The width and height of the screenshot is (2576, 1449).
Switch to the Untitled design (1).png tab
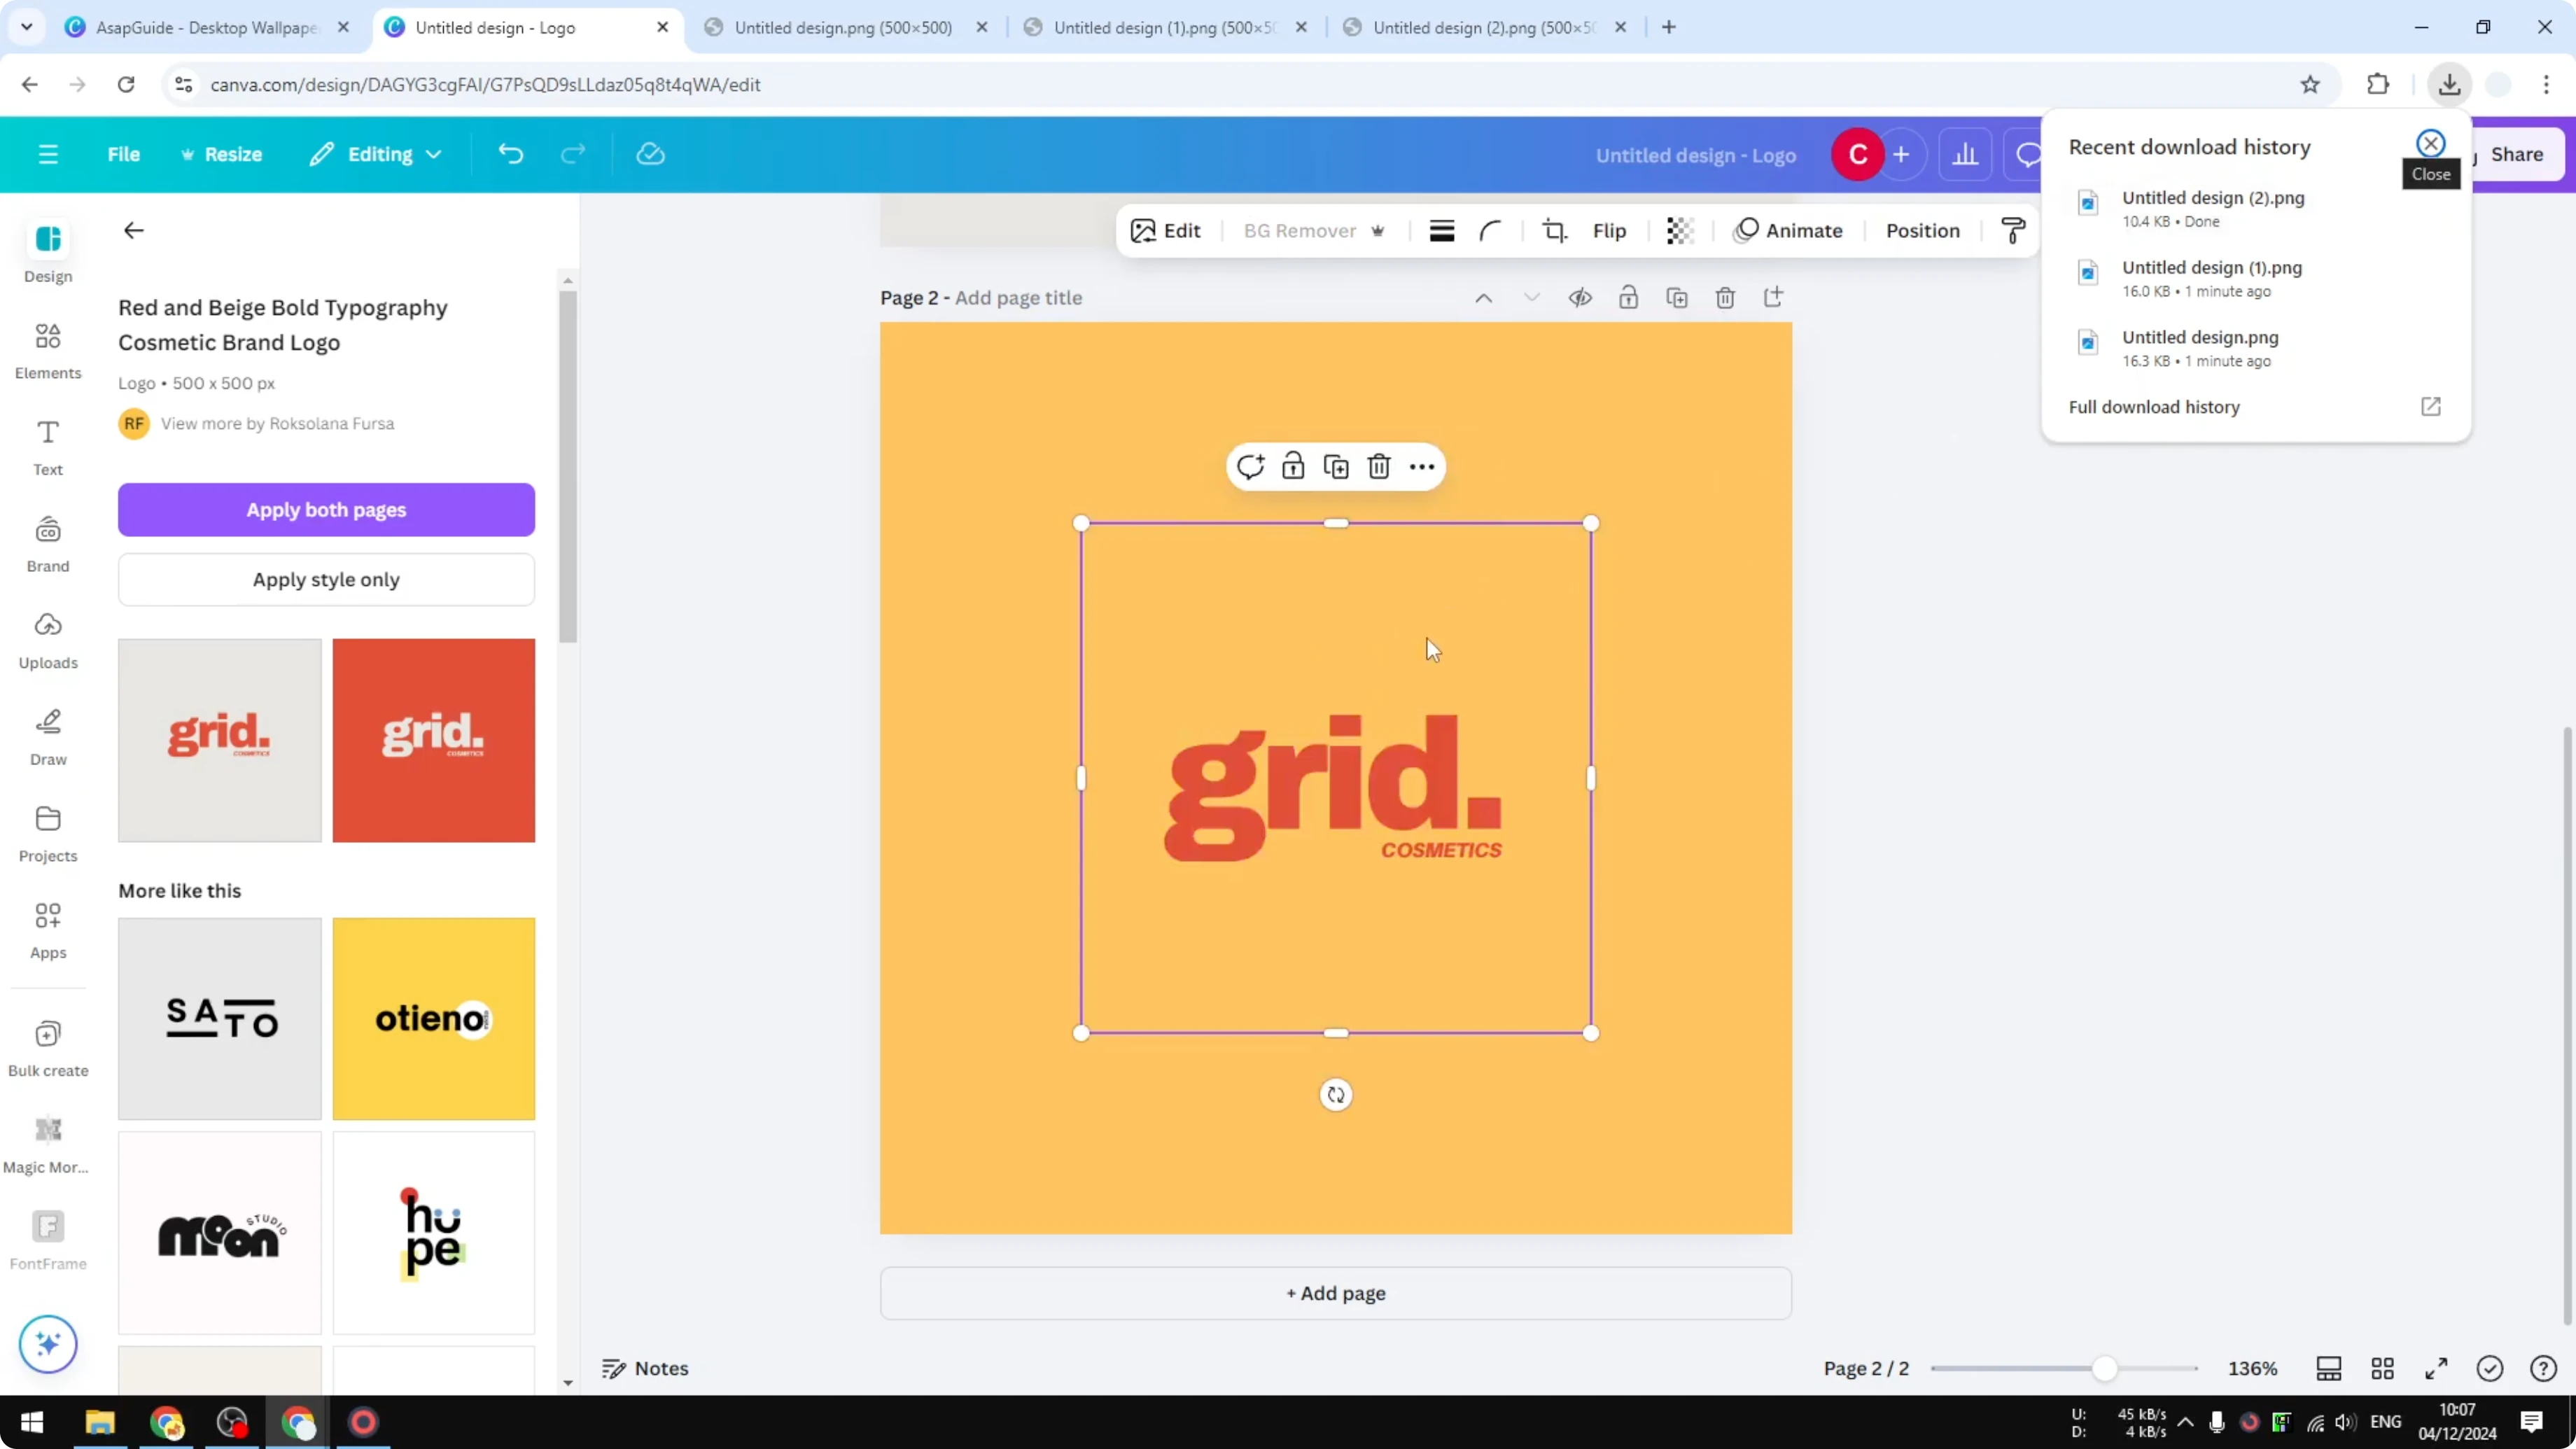[1160, 27]
